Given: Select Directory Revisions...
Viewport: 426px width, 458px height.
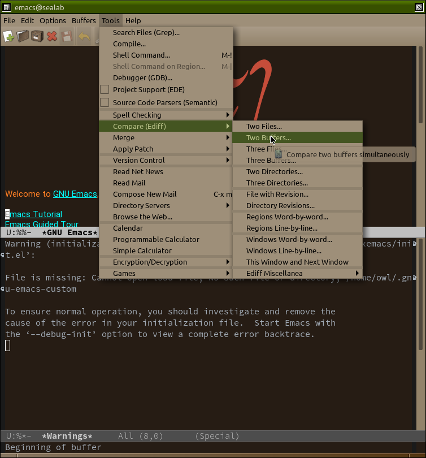Looking at the screenshot, I should click(297, 206).
